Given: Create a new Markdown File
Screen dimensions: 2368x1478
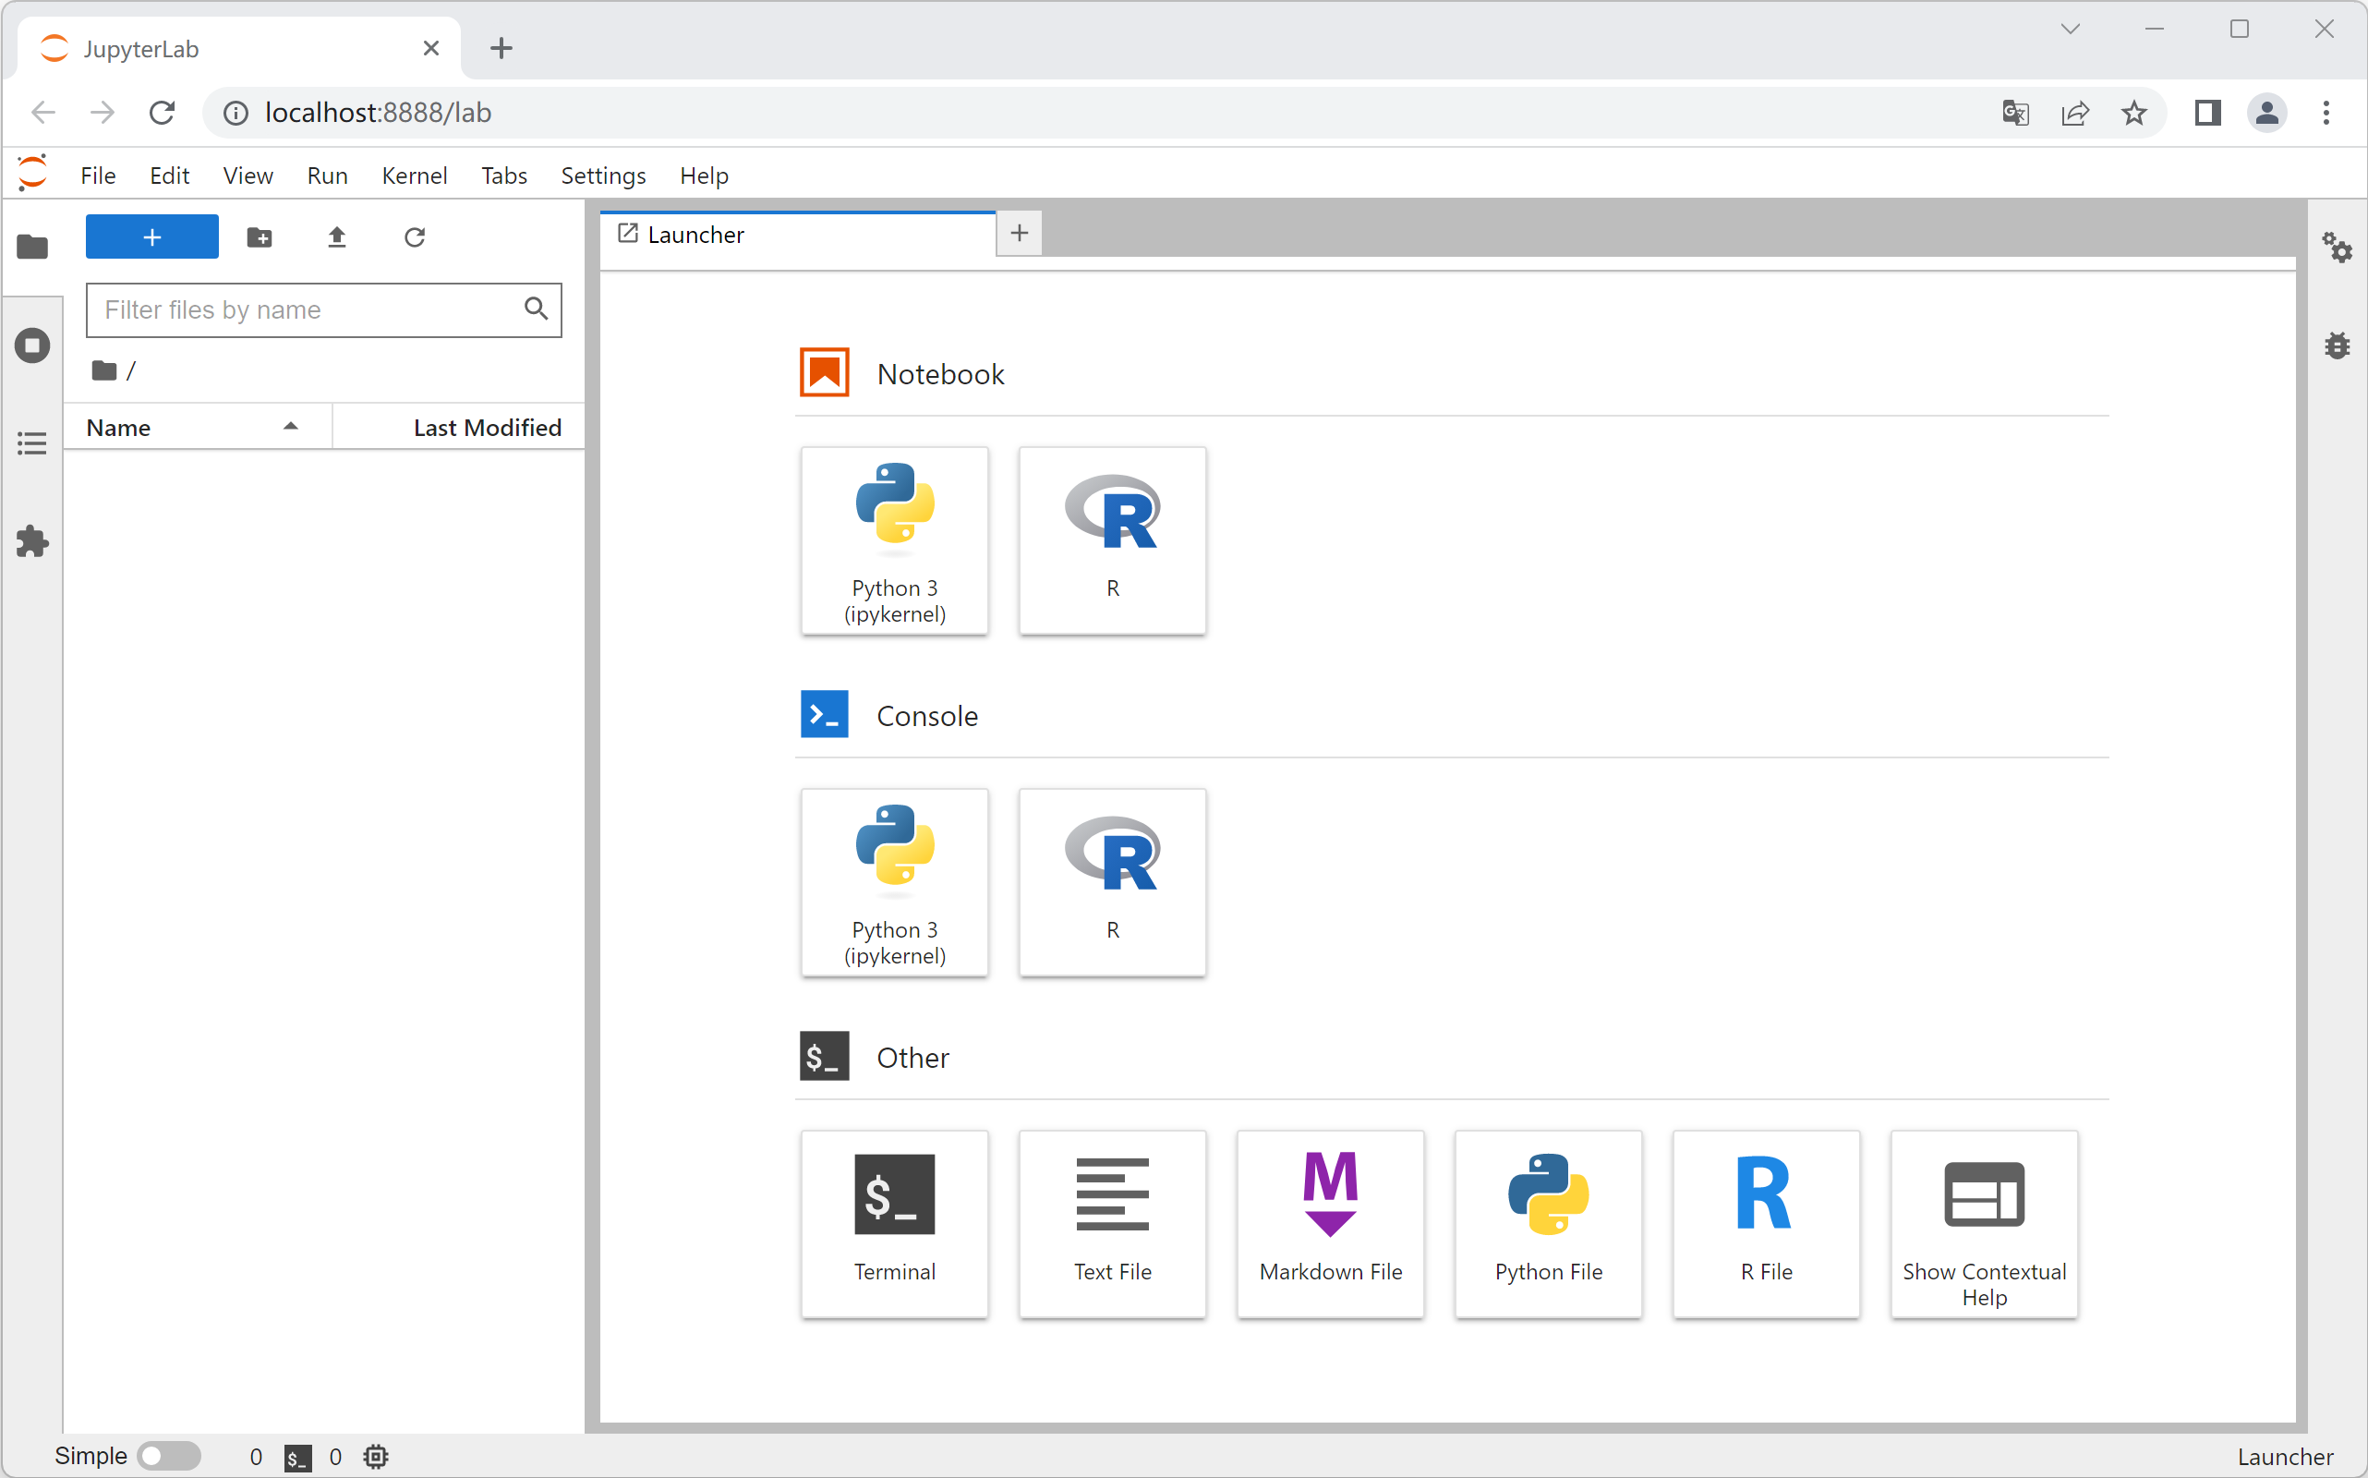Looking at the screenshot, I should coord(1330,1223).
